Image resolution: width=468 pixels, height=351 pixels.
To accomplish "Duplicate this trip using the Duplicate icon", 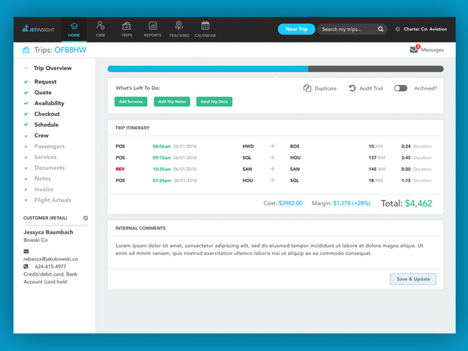I will pos(321,88).
